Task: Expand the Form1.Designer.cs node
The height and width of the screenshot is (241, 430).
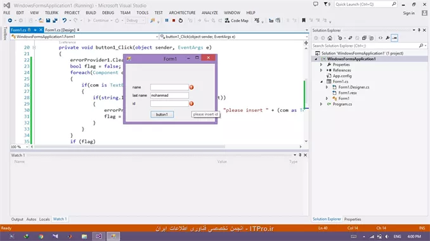Action: [327, 87]
